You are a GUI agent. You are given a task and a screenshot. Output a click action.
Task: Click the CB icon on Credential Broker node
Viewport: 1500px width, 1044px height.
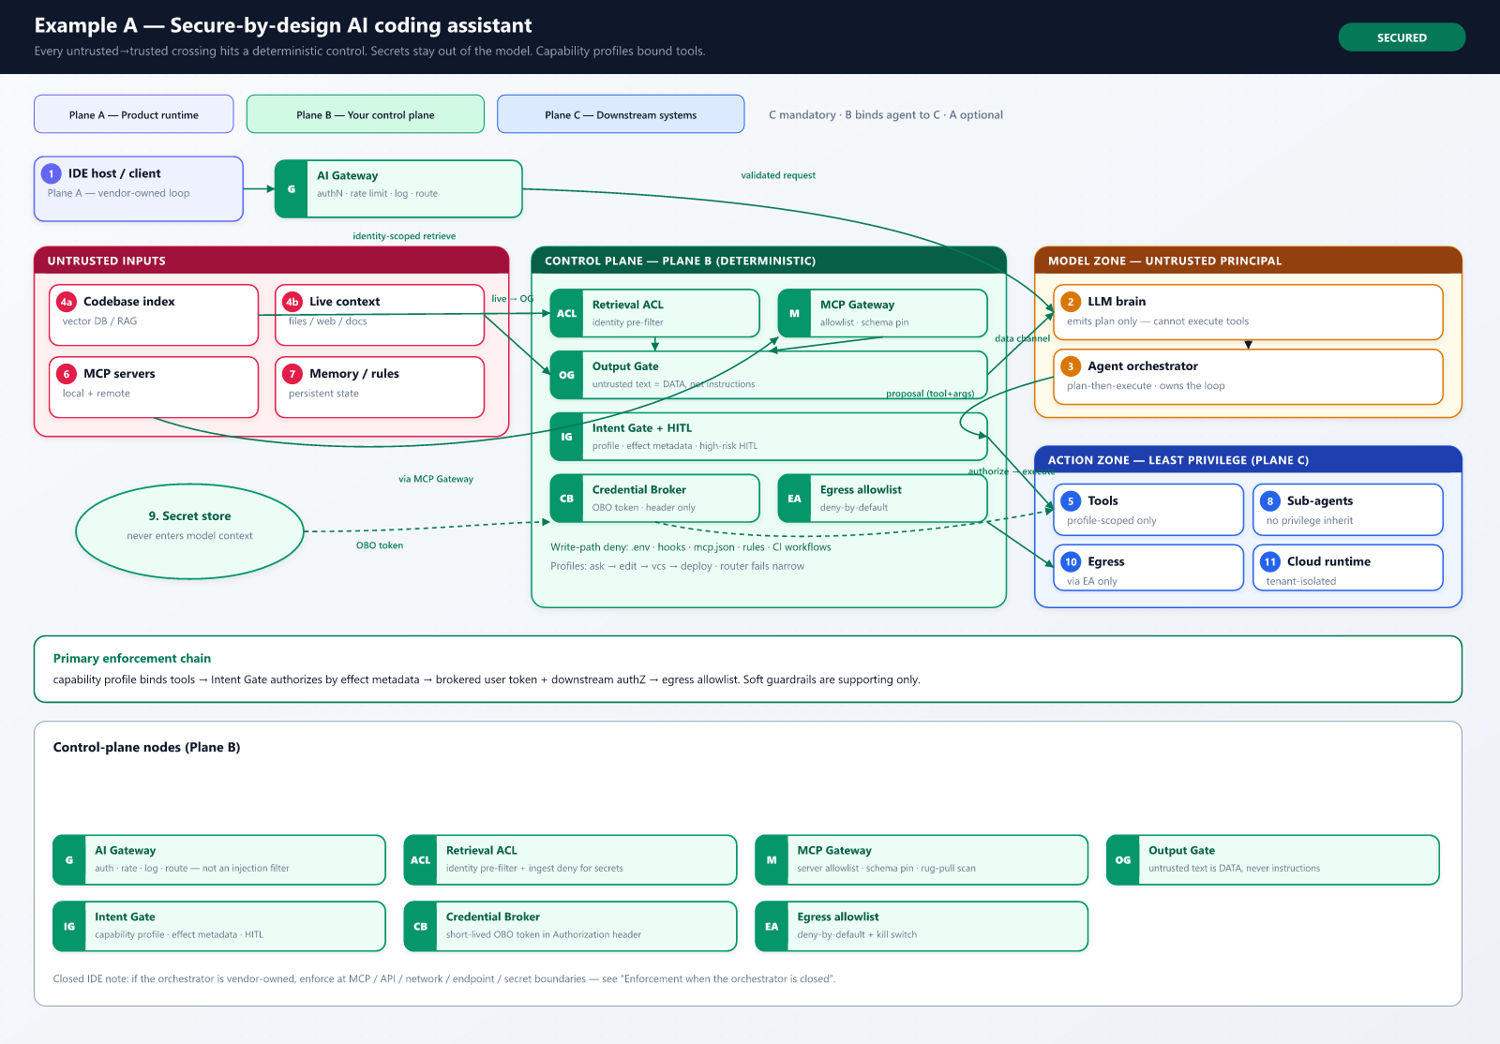[566, 499]
